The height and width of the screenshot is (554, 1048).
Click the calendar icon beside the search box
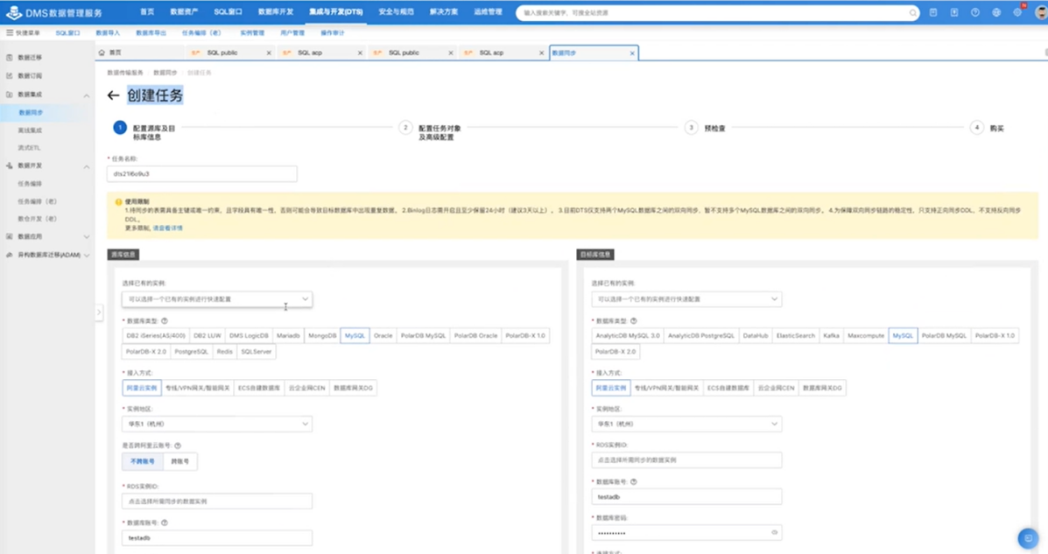(x=932, y=12)
